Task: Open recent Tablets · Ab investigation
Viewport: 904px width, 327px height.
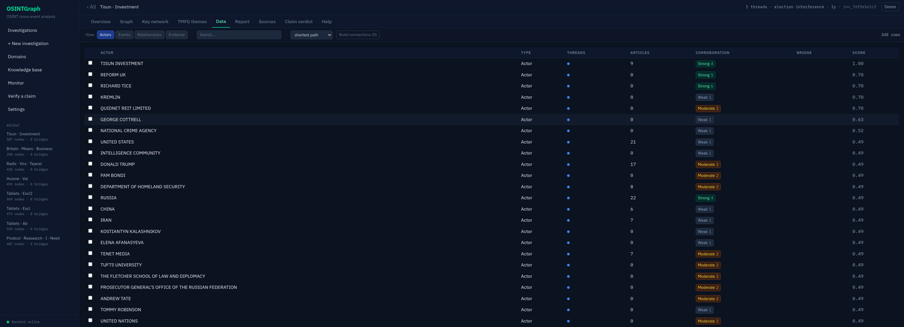Action: [17, 226]
